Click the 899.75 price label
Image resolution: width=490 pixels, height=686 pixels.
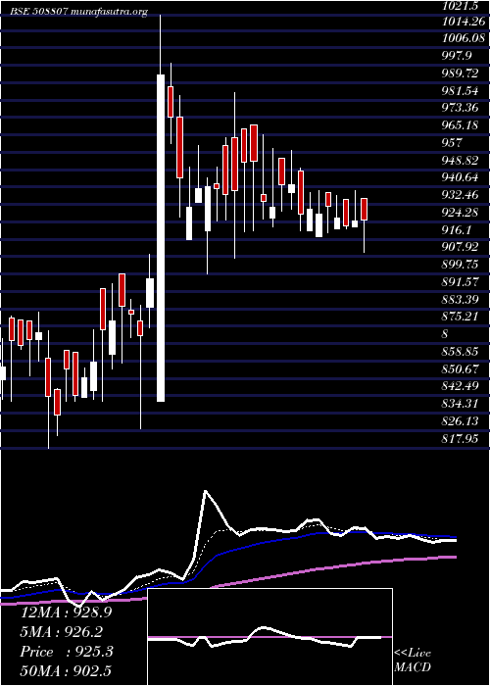[x=460, y=265]
